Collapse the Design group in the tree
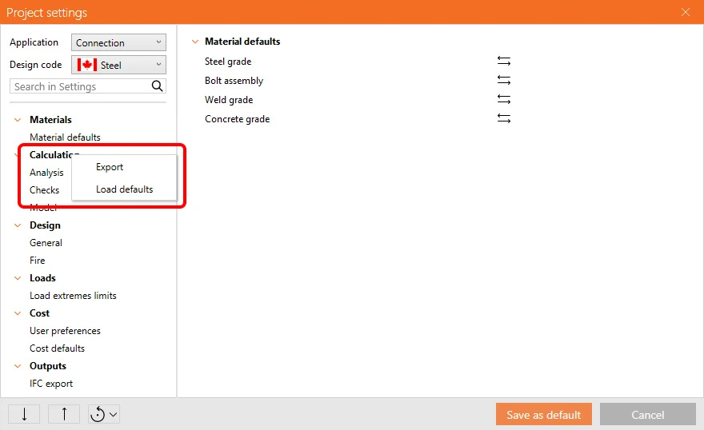The height and width of the screenshot is (430, 704). (x=18, y=225)
